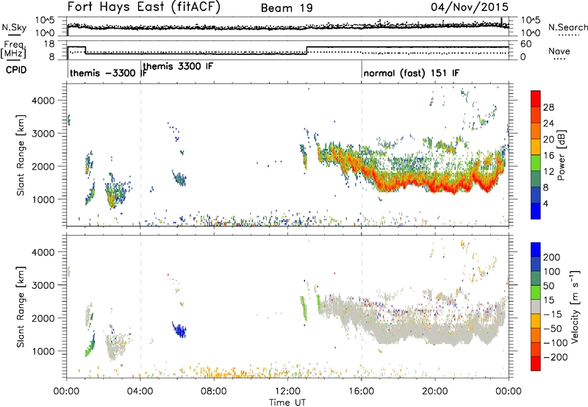The height and width of the screenshot is (407, 588).
Task: Click the power panel 'Slant Range [km]' label
Action: coord(21,155)
